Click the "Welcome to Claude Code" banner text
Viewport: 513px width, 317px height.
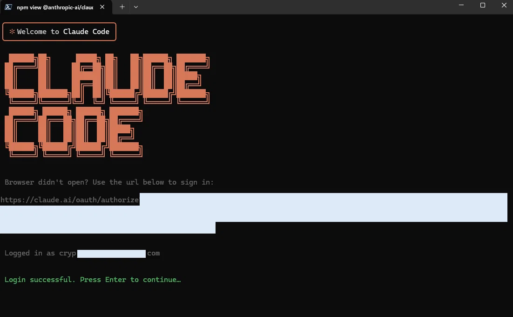coord(63,32)
